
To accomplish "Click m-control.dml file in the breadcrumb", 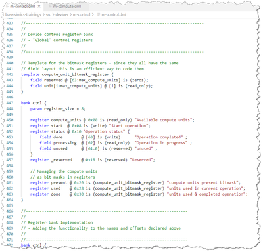I will click(114, 15).
